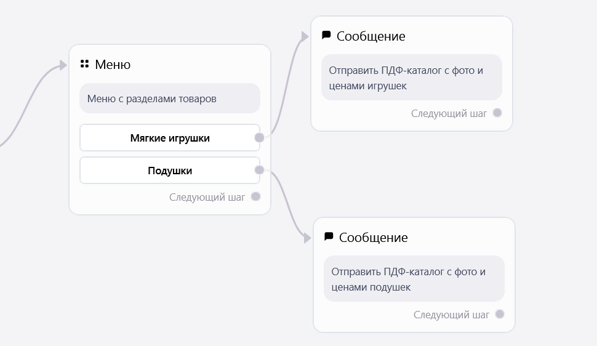Viewport: 597px width, 346px height.
Task: Click the speech bubble icon of pillows message
Action: click(x=329, y=236)
